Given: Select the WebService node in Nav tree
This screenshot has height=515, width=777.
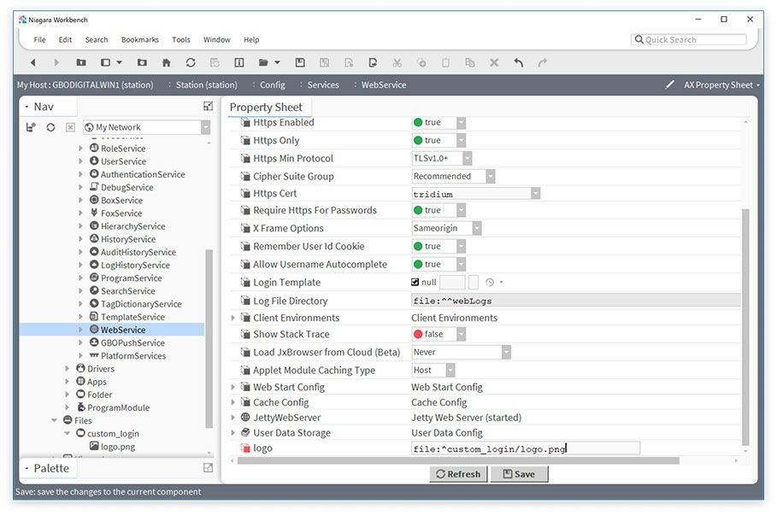Looking at the screenshot, I should (123, 330).
